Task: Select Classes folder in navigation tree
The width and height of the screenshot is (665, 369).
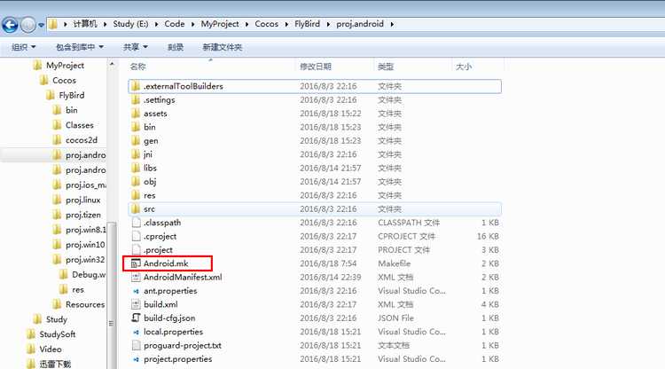Action: 79,125
